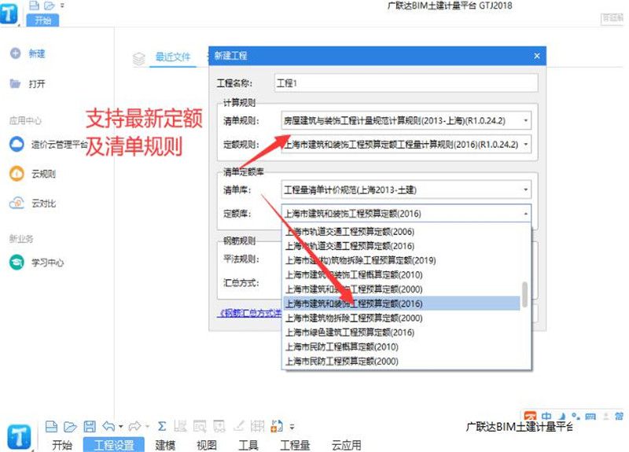Screen dimensions: 629x452
Task: Open the 工程设置 ribbon tab
Action: click(114, 445)
